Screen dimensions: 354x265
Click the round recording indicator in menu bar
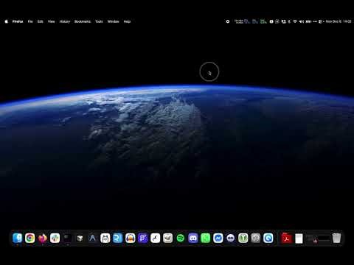228,21
